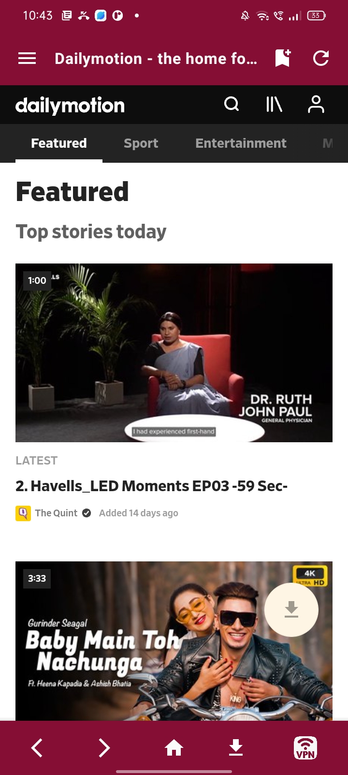This screenshot has height=775, width=348.
Task: Go to the browser home page
Action: (174, 748)
